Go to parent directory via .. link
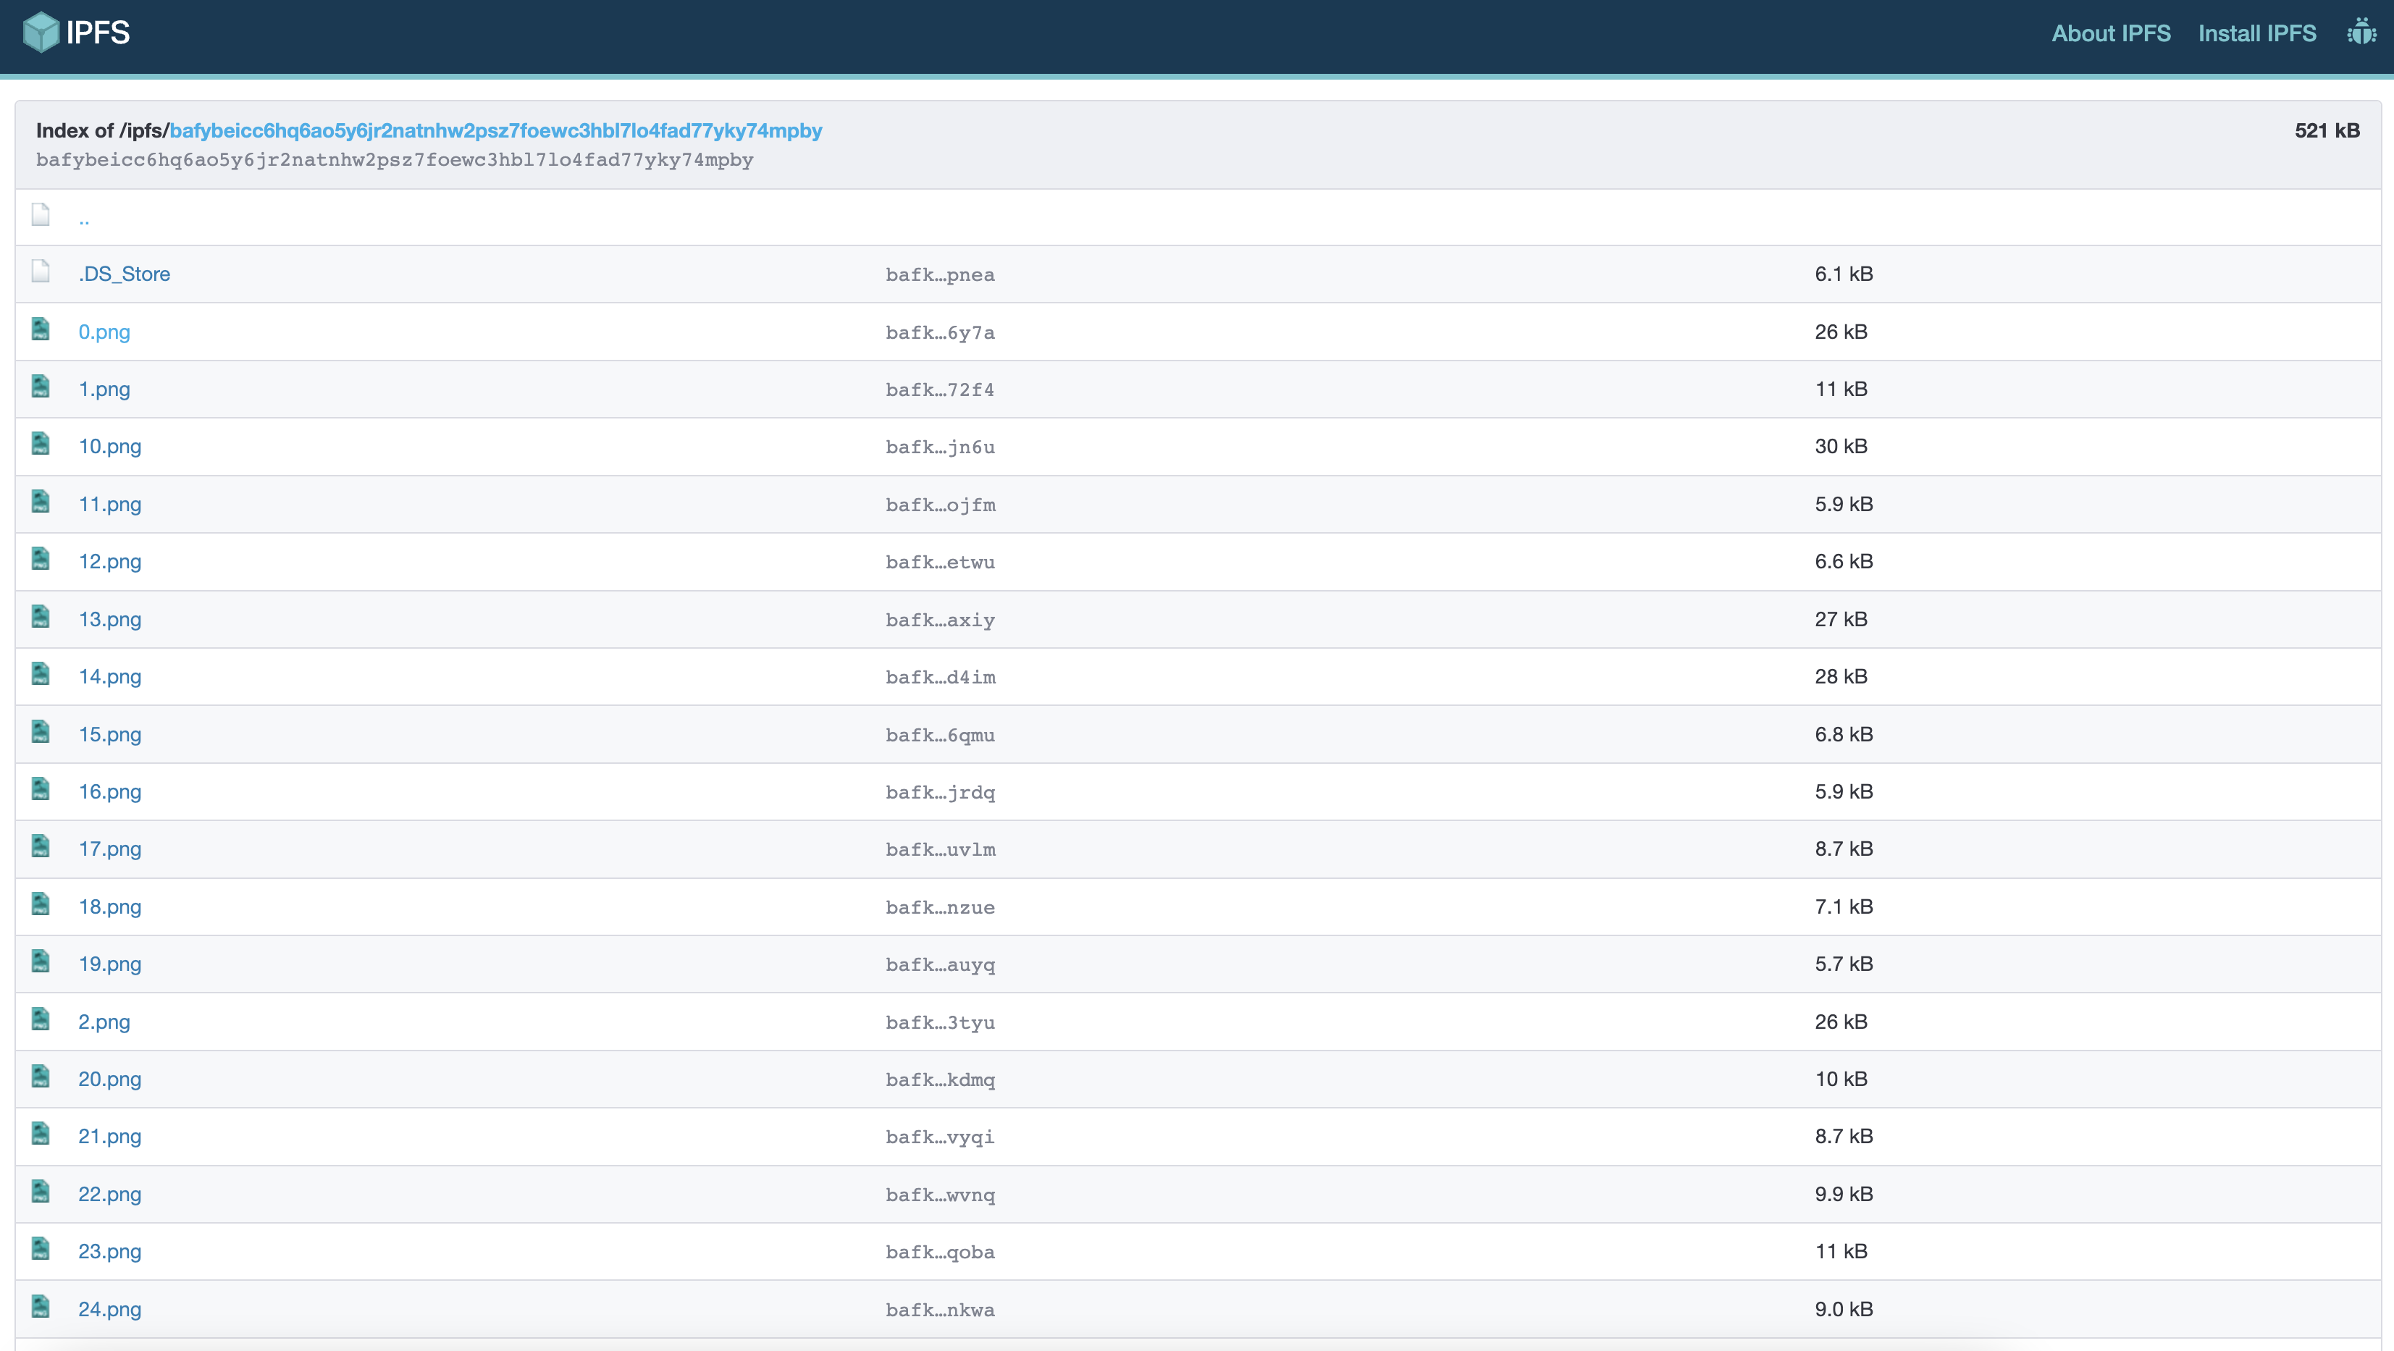 pyautogui.click(x=84, y=219)
